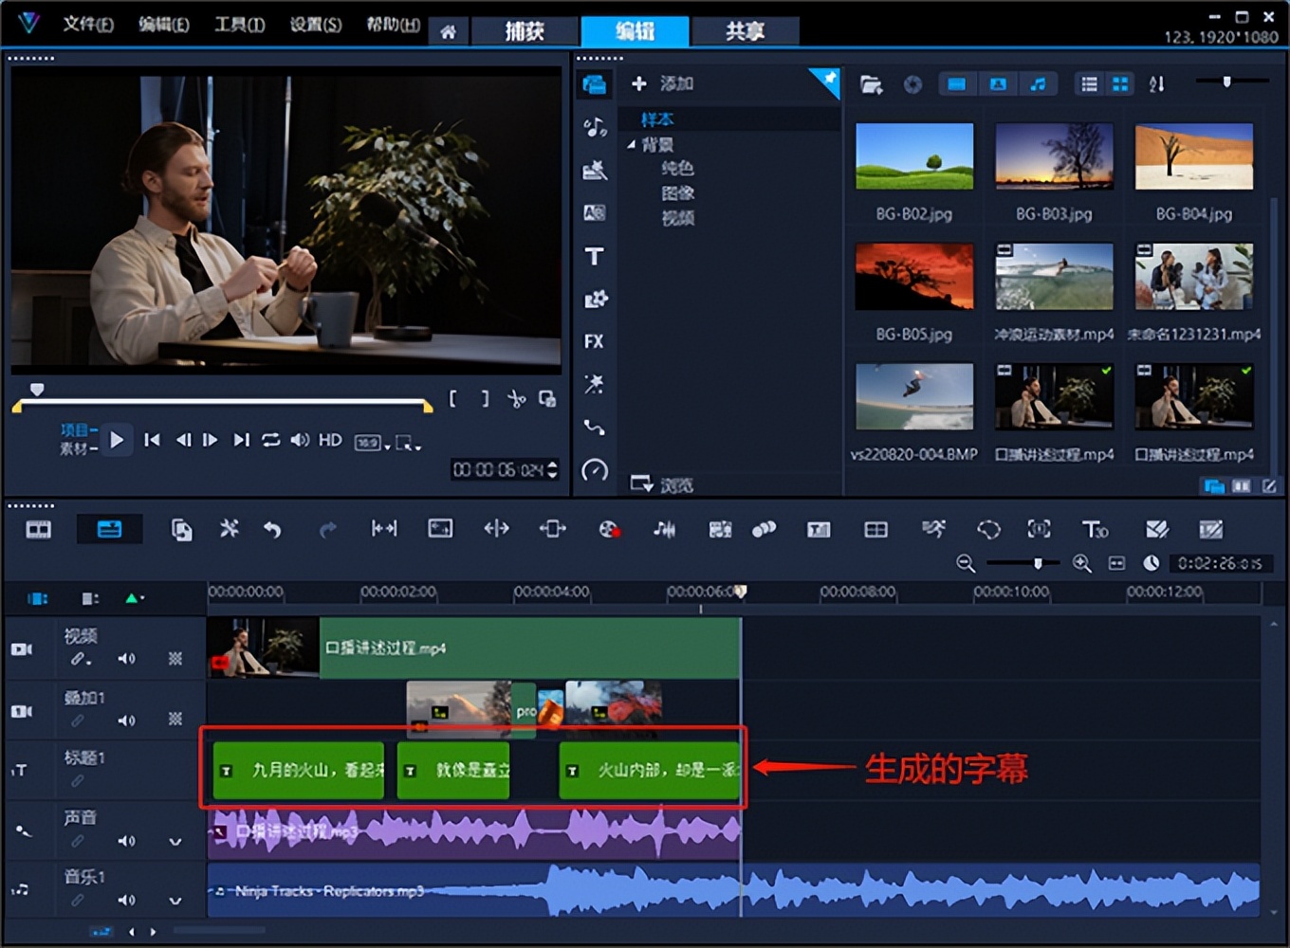Viewport: 1290px width, 948px height.
Task: Toggle HD preview mode
Action: pos(330,440)
